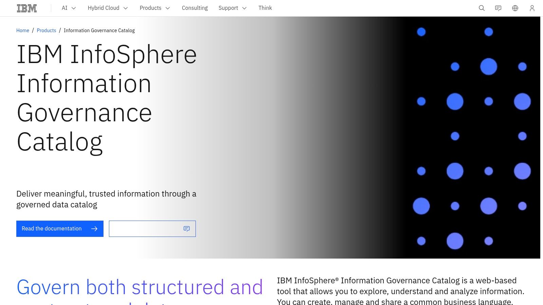543x305 pixels.
Task: Open Products from the breadcrumb trail
Action: 46,30
